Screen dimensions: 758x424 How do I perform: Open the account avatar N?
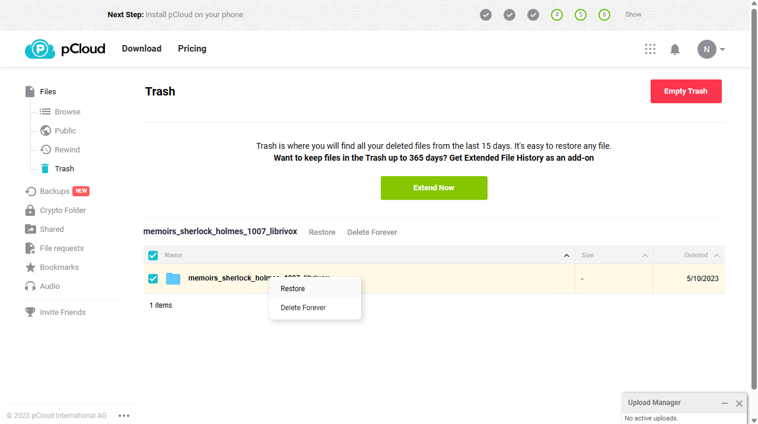tap(706, 49)
